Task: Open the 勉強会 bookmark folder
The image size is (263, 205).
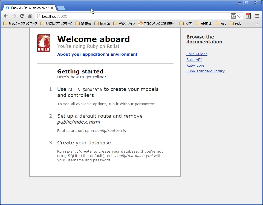Action: (83, 23)
